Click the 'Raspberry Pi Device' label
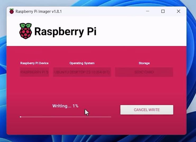 pos(34,63)
